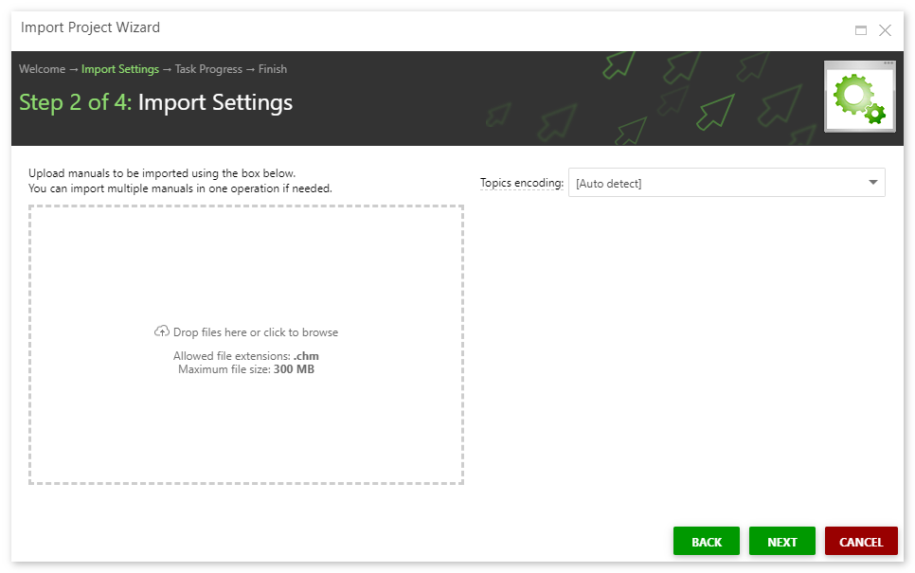The height and width of the screenshot is (573, 915).
Task: Abort the wizard via CANCEL
Action: [x=861, y=542]
